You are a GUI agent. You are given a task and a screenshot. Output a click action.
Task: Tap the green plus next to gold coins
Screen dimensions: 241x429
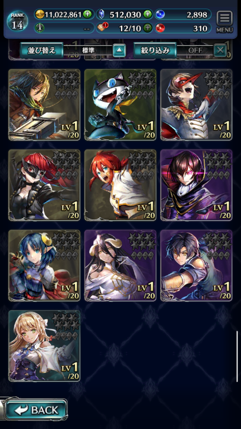87,14
